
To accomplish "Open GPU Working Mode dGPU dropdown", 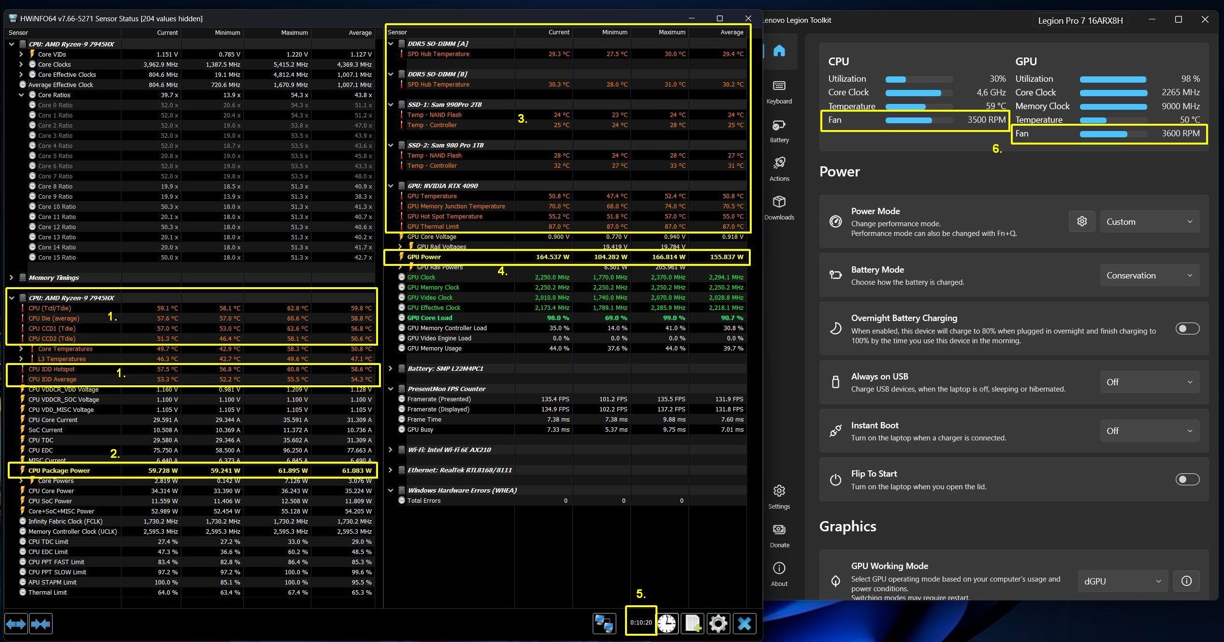I will [x=1122, y=581].
